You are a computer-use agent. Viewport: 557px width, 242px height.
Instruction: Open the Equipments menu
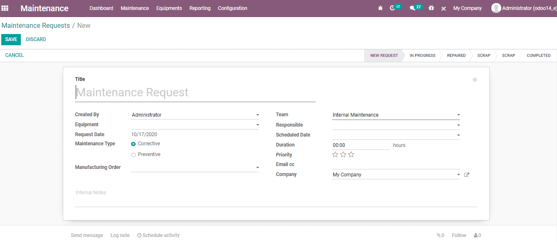pos(169,8)
